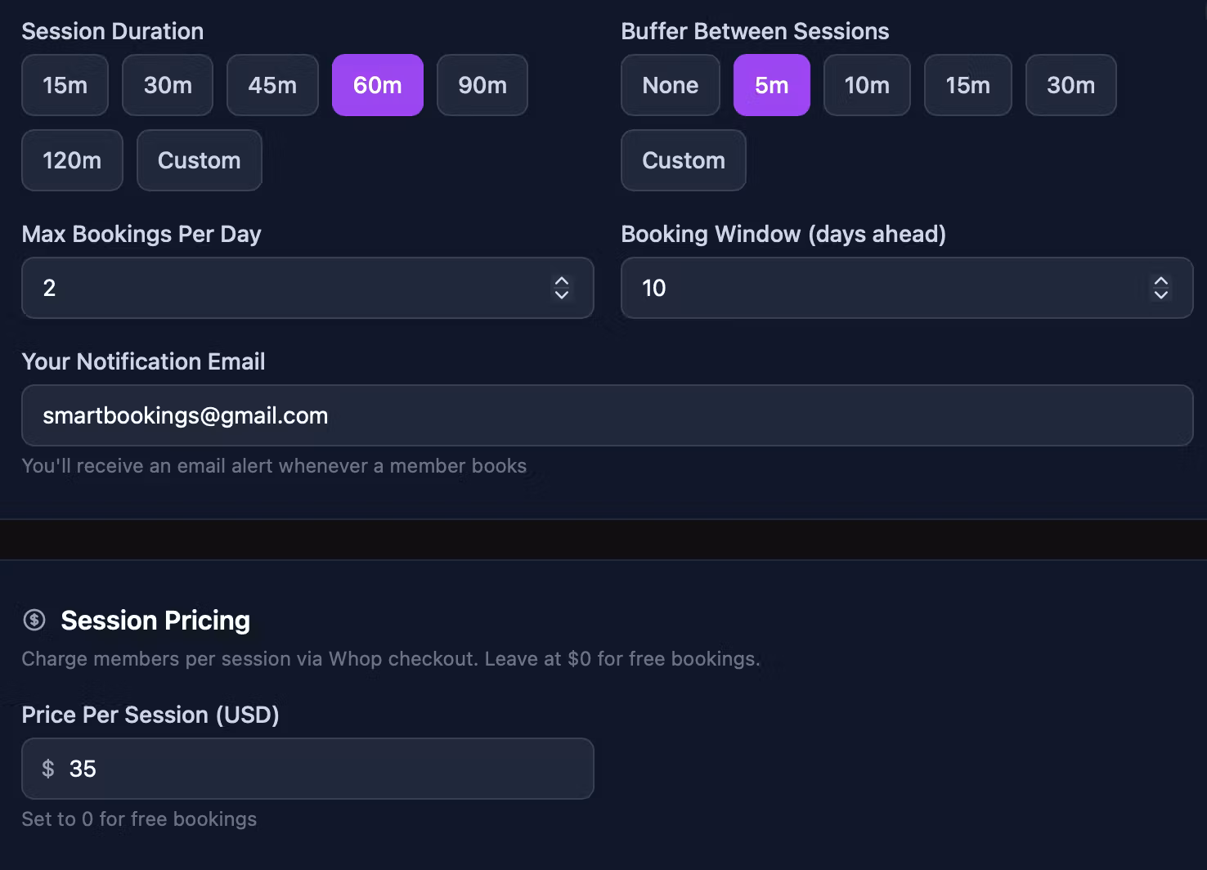1207x870 pixels.
Task: Open Custom buffer option
Action: (x=684, y=160)
